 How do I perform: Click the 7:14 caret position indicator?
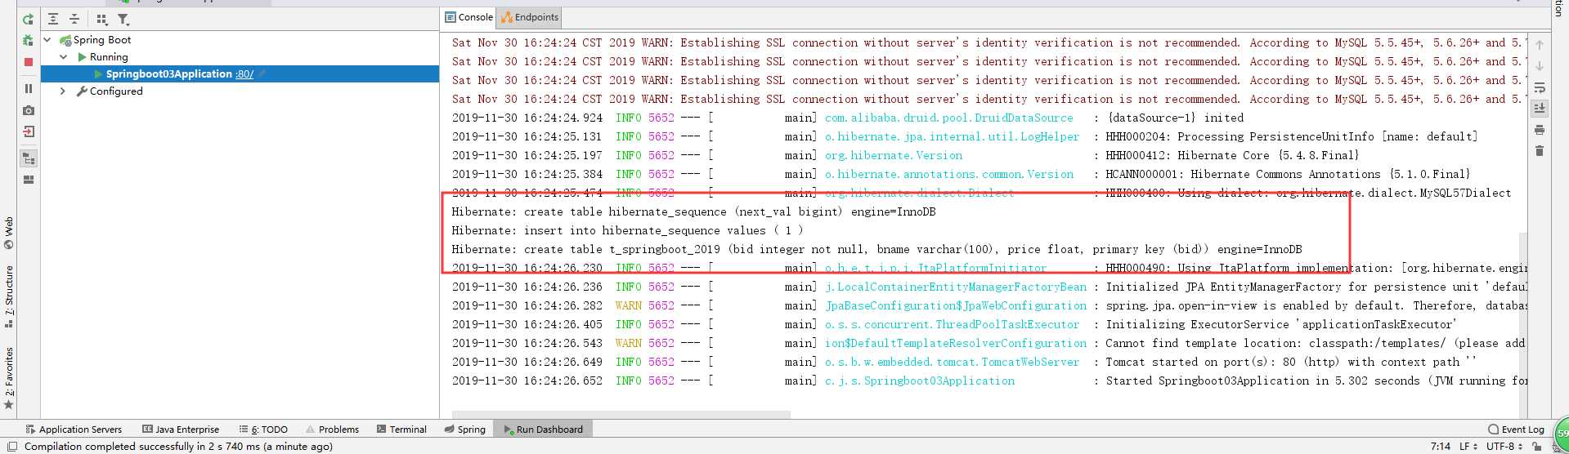coord(1441,447)
